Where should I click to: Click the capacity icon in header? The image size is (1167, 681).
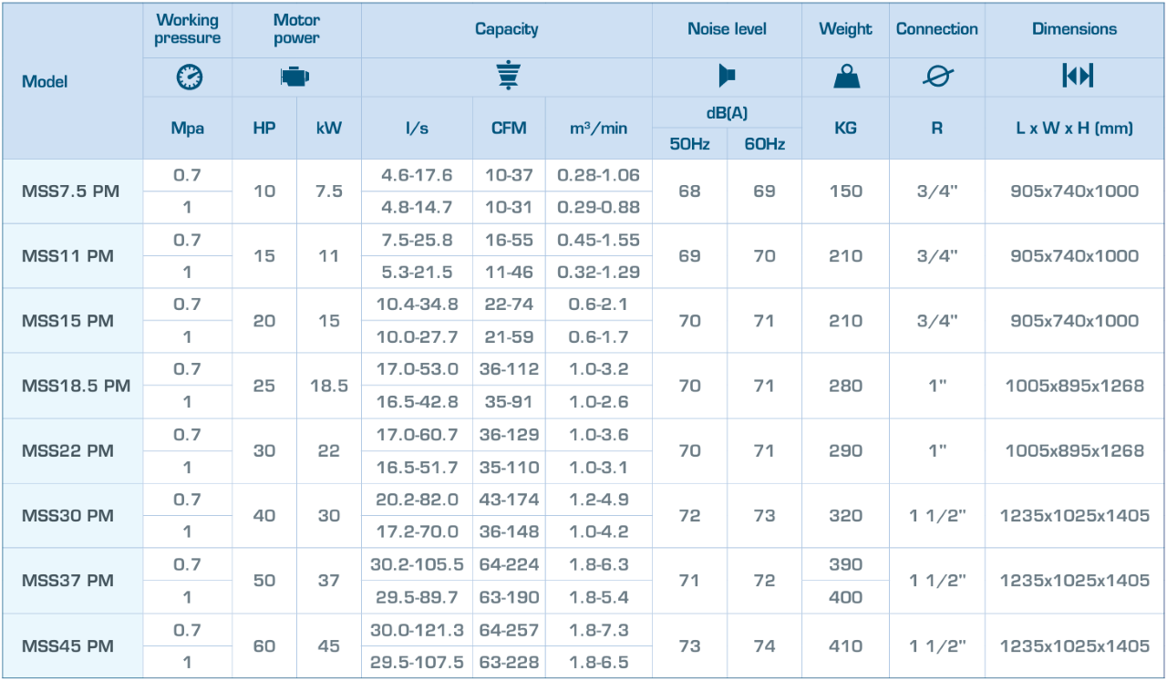(x=507, y=77)
